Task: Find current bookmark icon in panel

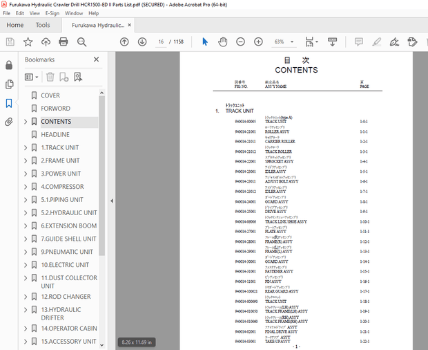Action: pyautogui.click(x=78, y=77)
